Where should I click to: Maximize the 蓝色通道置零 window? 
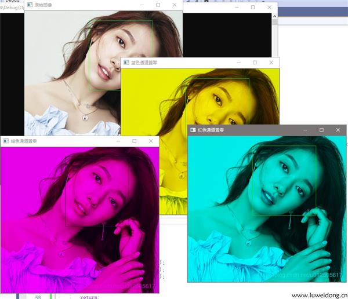(x=254, y=63)
